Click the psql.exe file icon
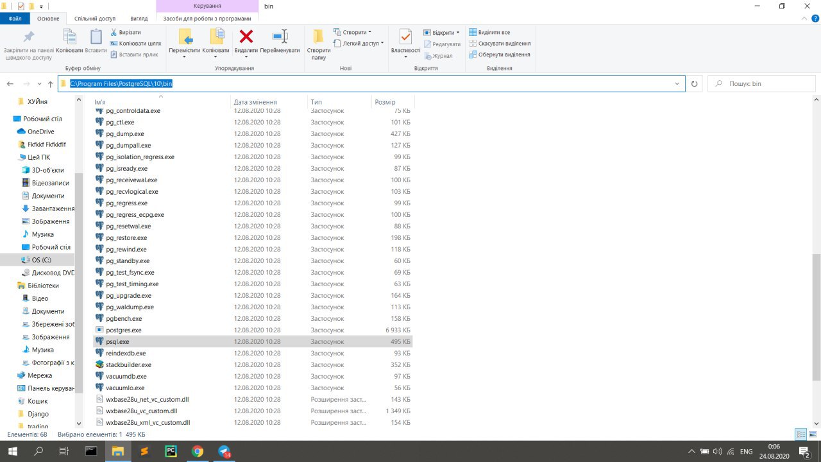This screenshot has height=462, width=821. click(99, 341)
